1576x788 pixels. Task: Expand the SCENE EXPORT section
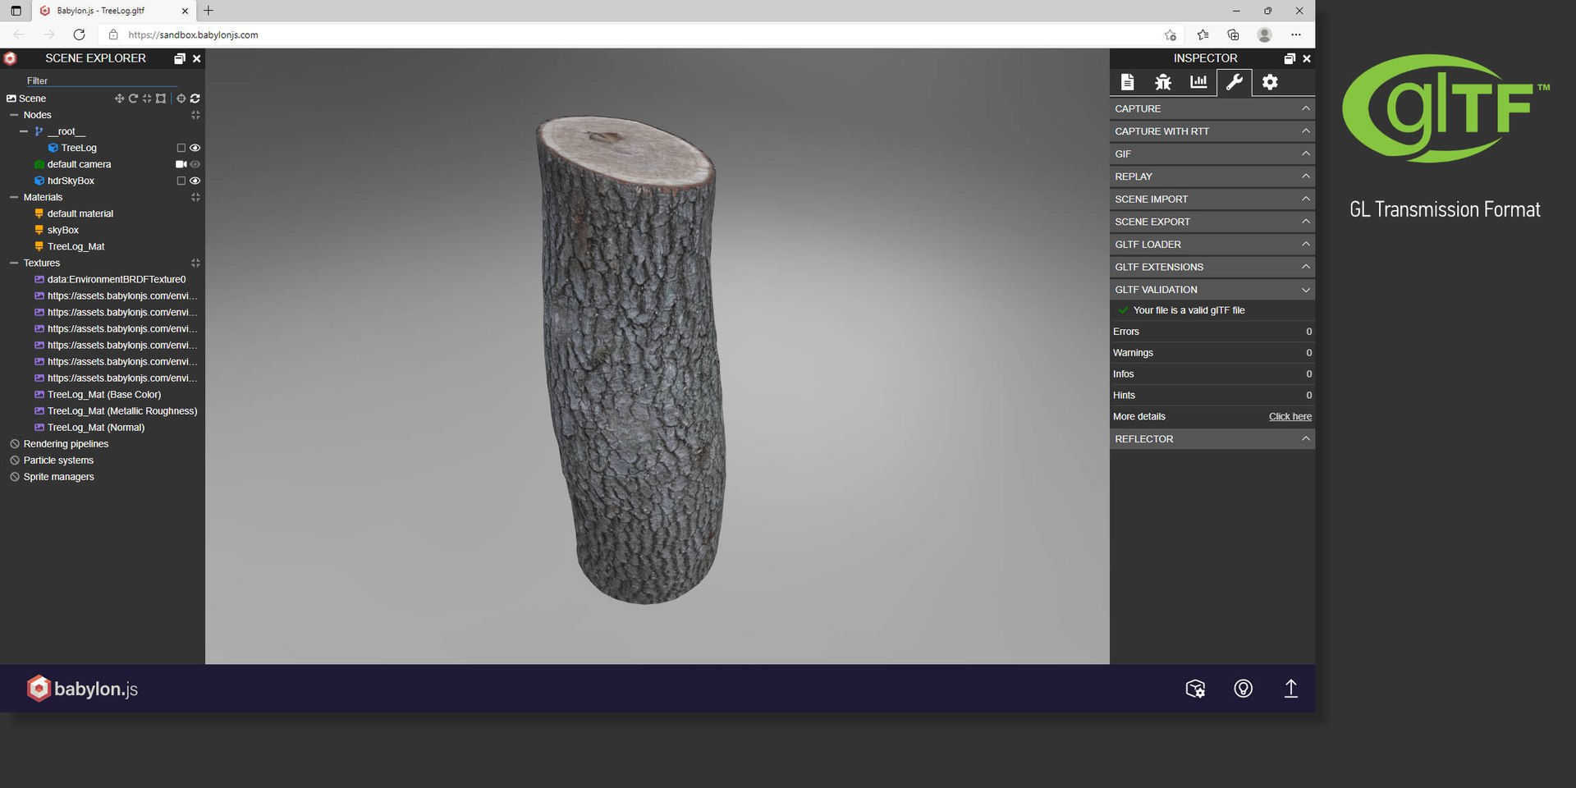(x=1212, y=222)
